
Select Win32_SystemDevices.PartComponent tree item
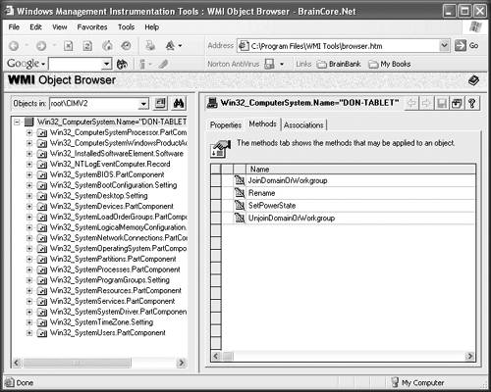click(x=112, y=207)
